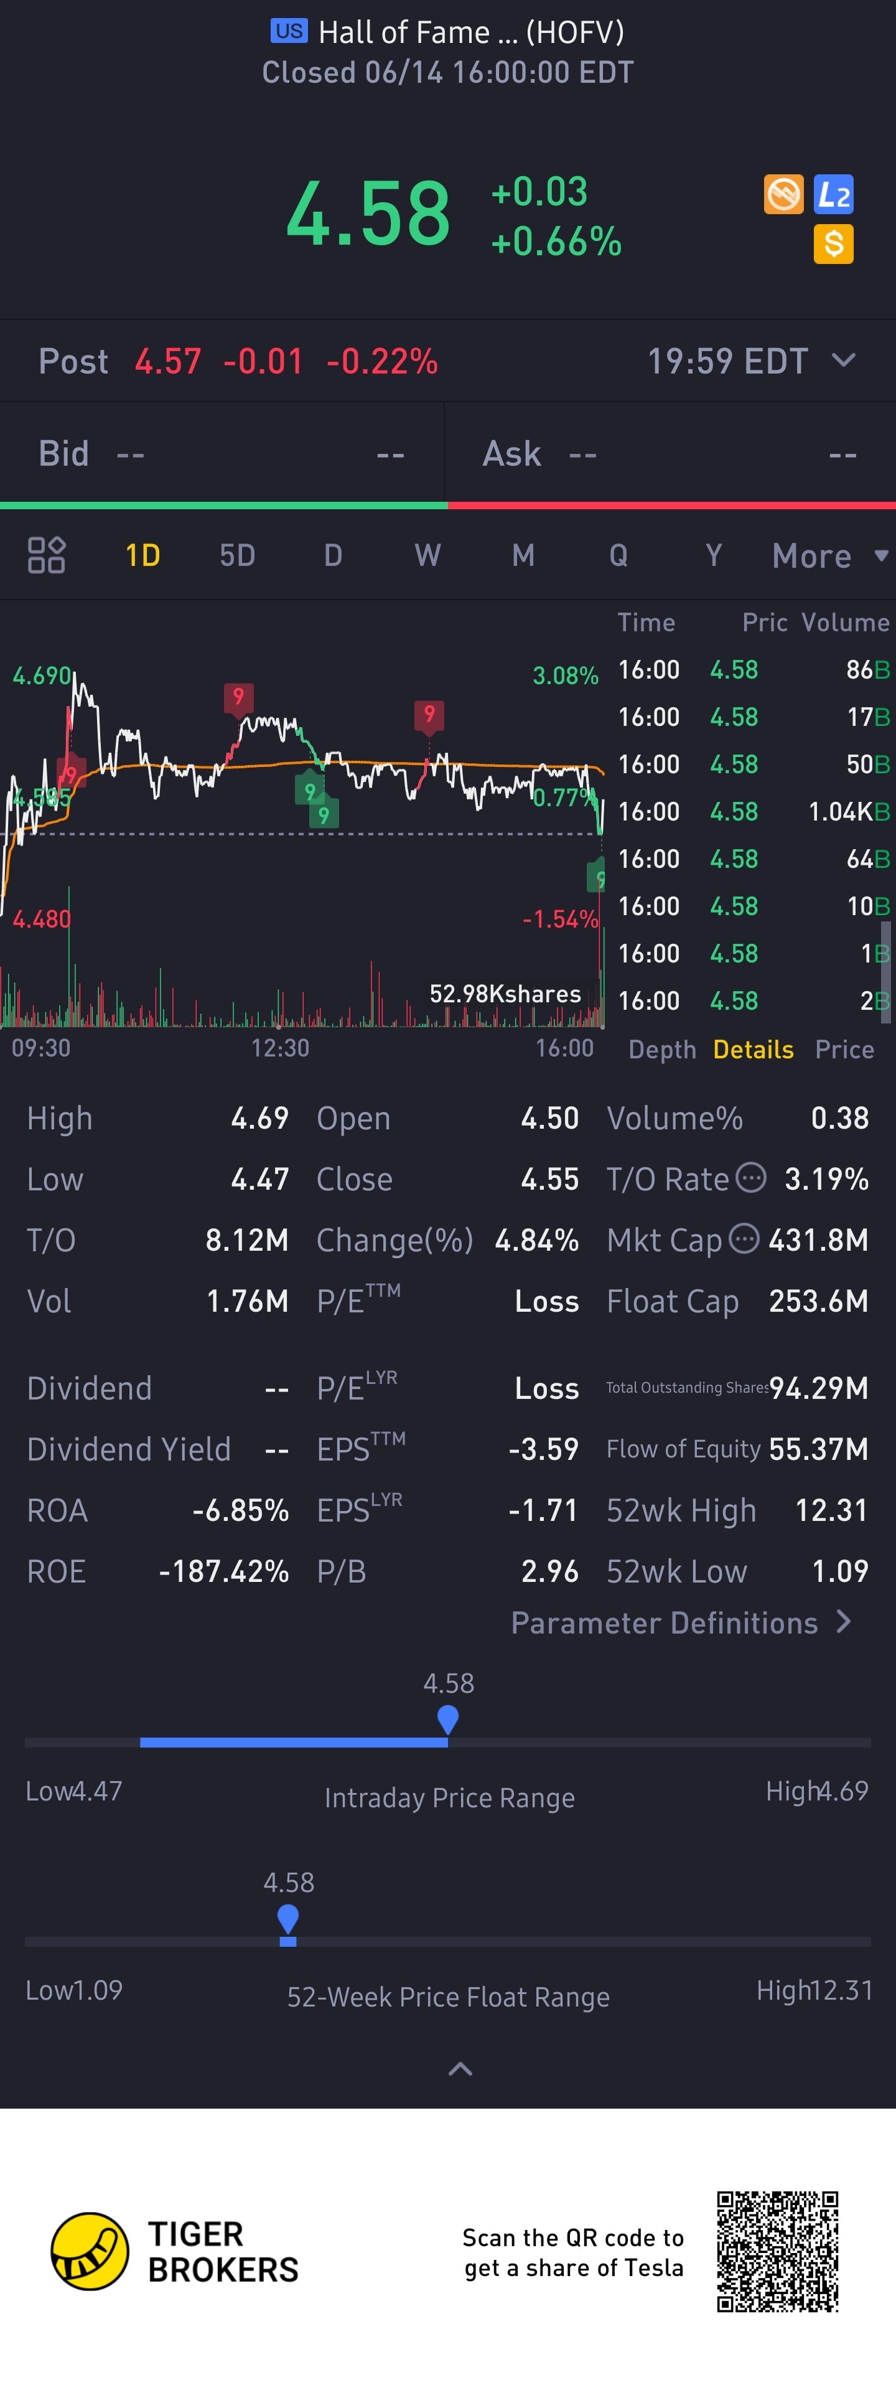Open Parameter Definitions link
The image size is (896, 2395).
pyautogui.click(x=680, y=1622)
